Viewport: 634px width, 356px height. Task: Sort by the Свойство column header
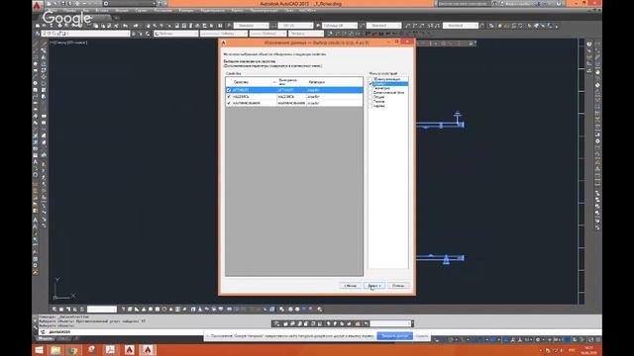click(x=252, y=82)
